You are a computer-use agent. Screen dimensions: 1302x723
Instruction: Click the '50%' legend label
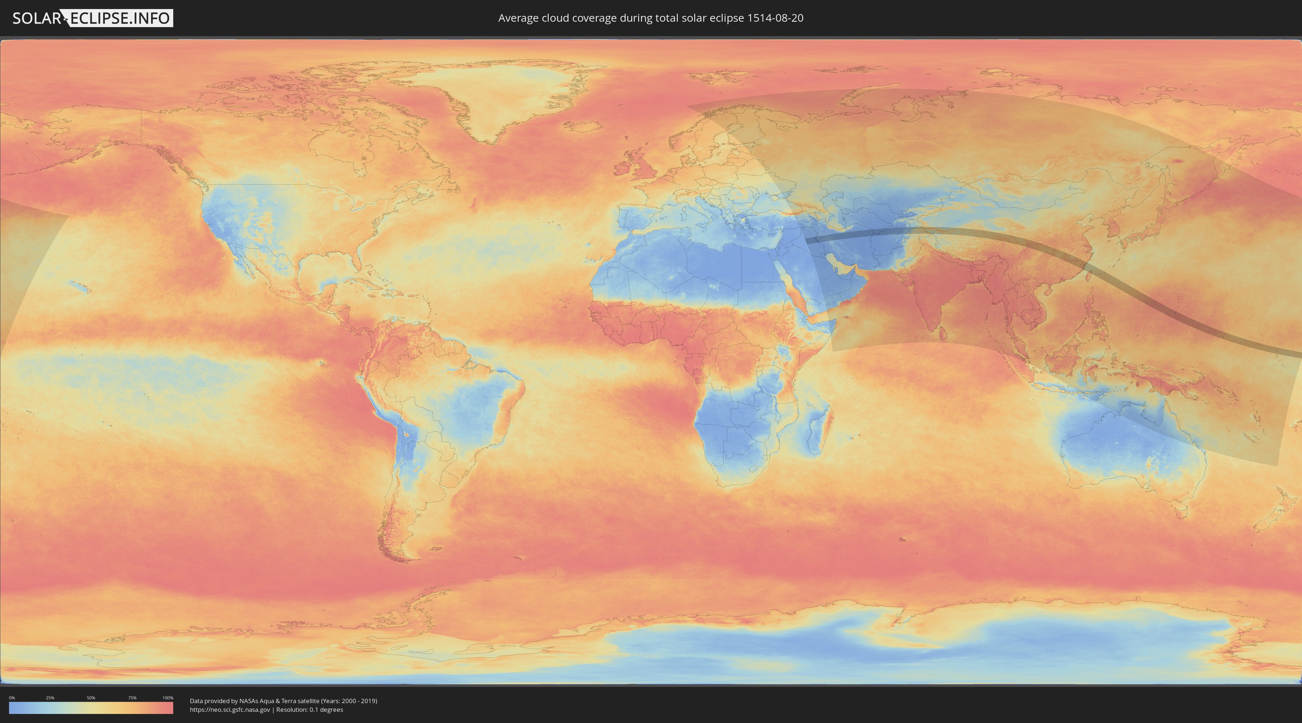point(91,698)
